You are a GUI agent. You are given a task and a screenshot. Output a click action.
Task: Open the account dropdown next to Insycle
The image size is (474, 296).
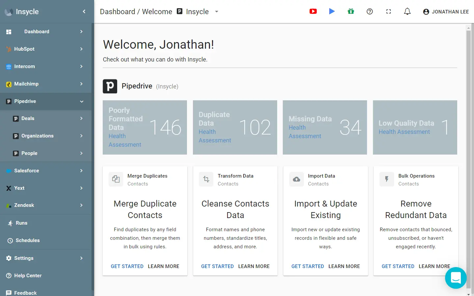(x=217, y=12)
